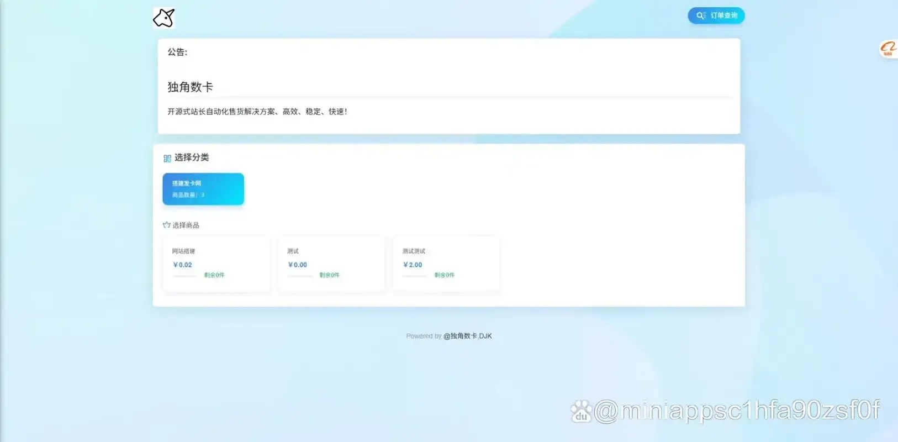Click the ¥2.00 price text
The image size is (898, 442).
tap(413, 265)
